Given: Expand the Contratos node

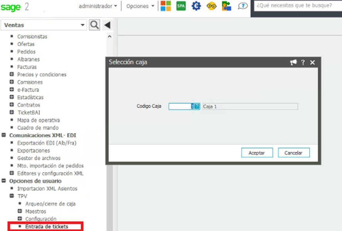Looking at the screenshot, I should click(12, 105).
